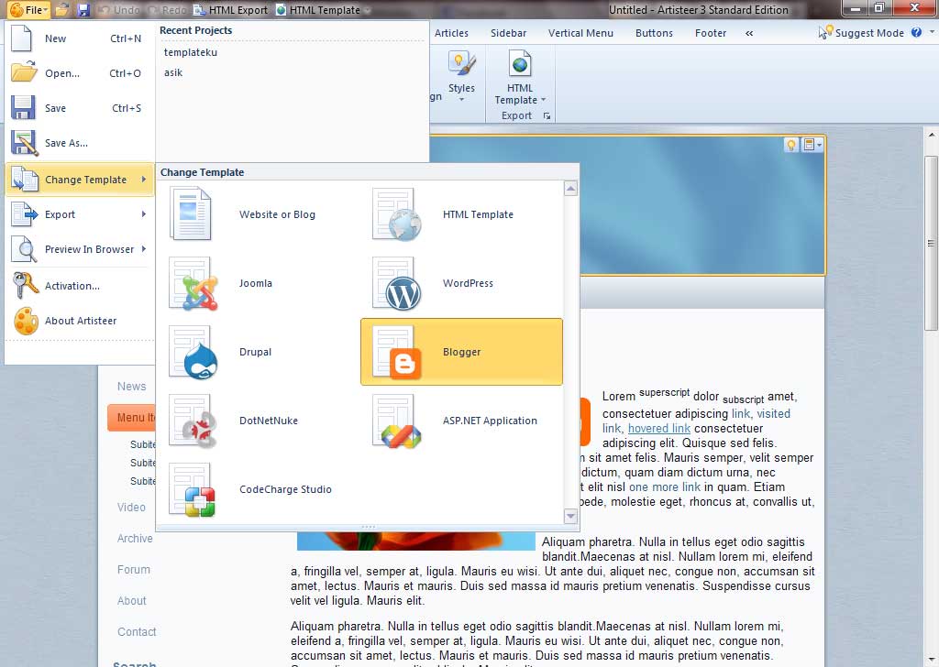Screen dimensions: 939x667
Task: Click the HTML Export quick access icon
Action: 199,9
